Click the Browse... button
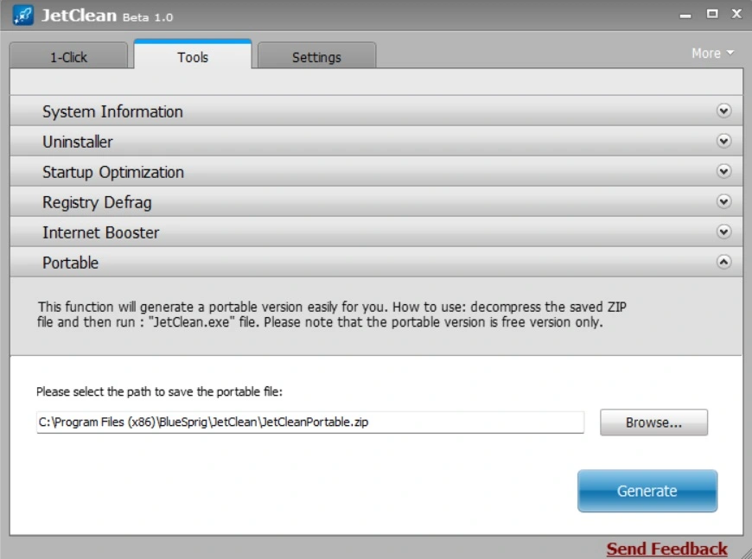The width and height of the screenshot is (752, 559). click(653, 422)
